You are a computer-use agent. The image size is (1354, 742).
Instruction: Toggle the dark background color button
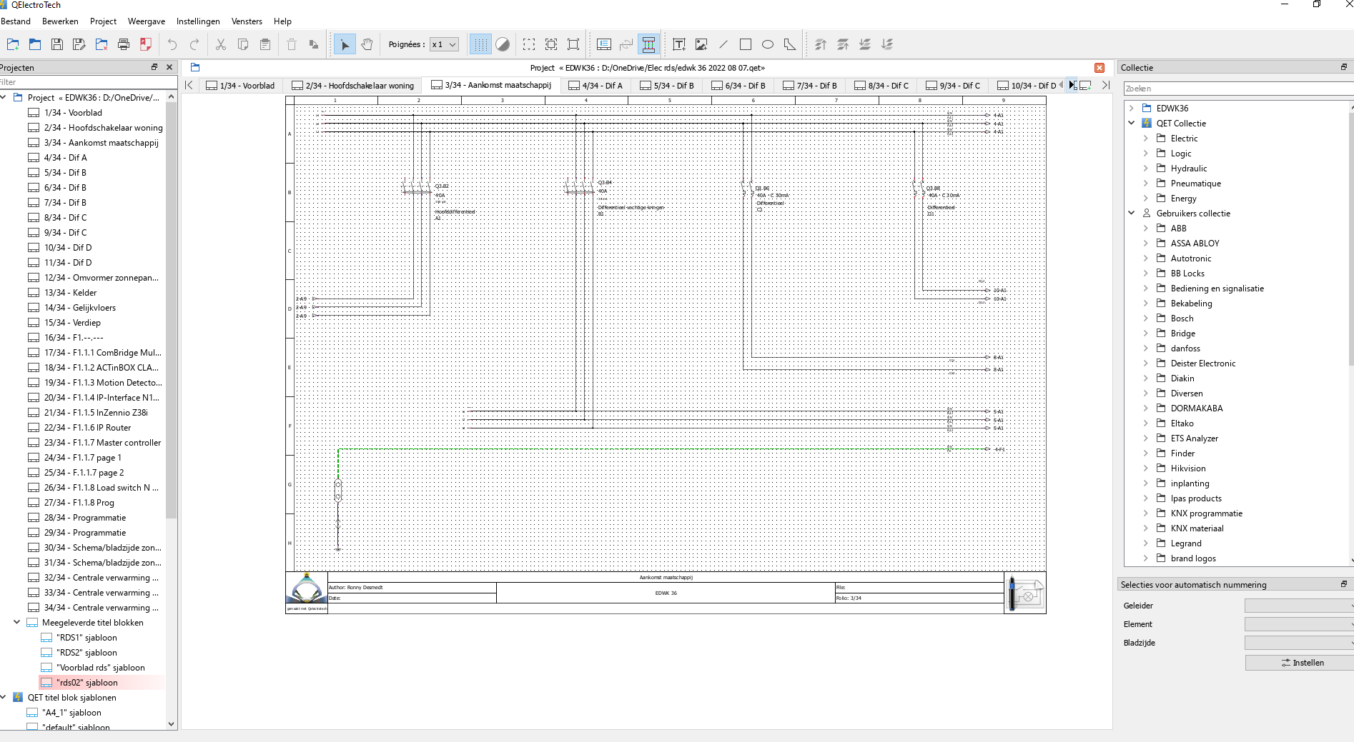coord(503,44)
